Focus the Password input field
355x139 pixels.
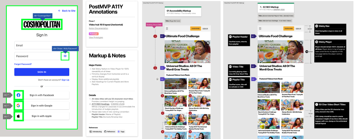pos(42,56)
